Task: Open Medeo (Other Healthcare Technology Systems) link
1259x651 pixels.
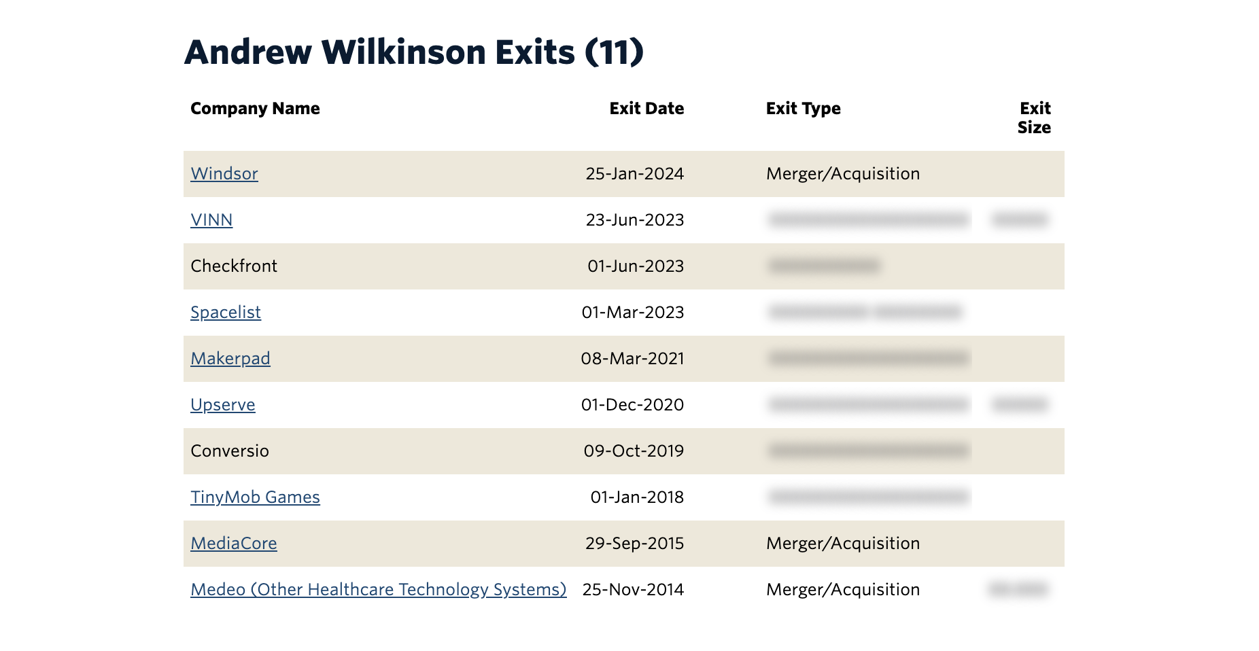Action: (x=378, y=590)
